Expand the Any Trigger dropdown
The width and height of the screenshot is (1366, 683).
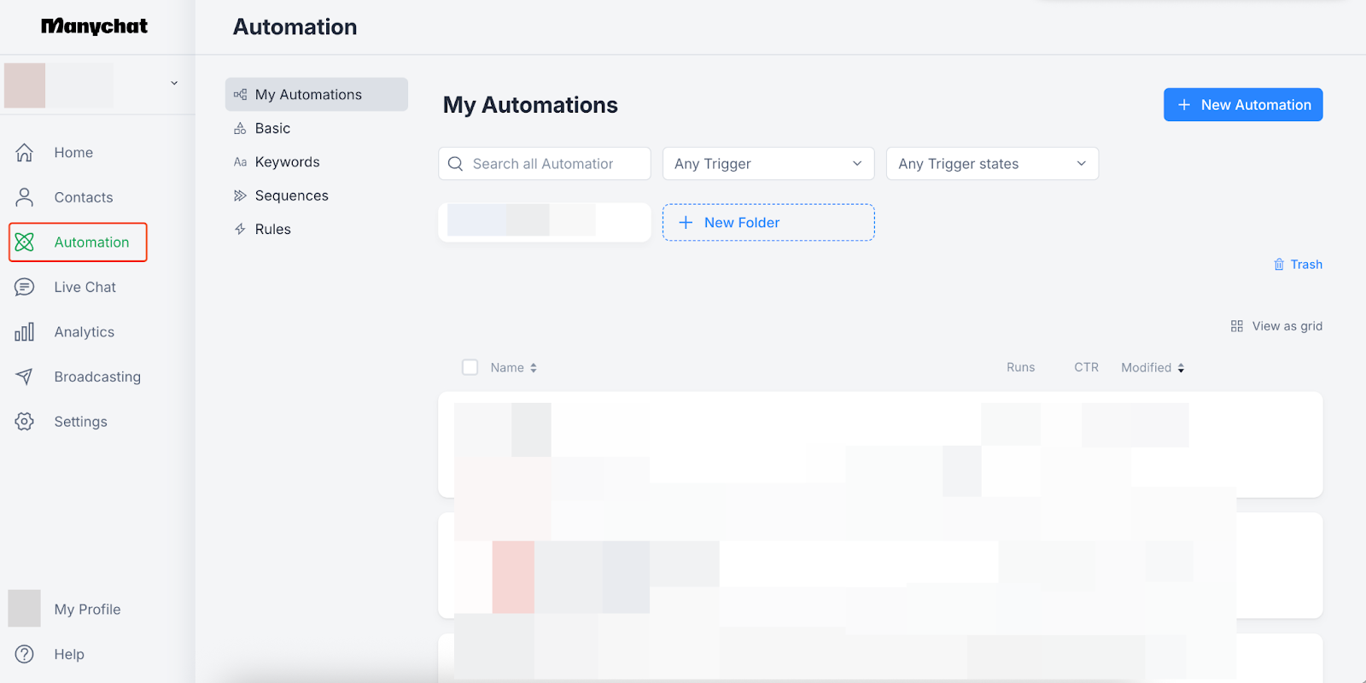pyautogui.click(x=768, y=164)
